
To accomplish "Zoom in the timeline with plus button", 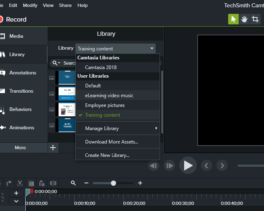I will click(140, 183).
